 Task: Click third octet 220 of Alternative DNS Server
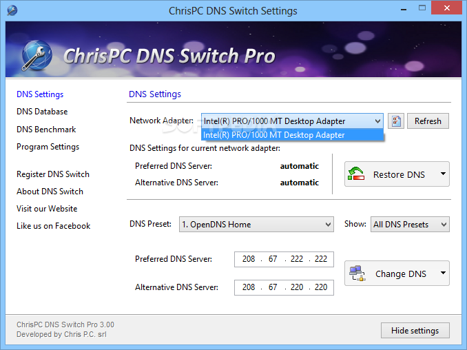297,287
